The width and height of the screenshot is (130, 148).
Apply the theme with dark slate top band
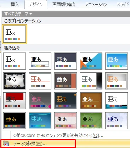point(66,61)
